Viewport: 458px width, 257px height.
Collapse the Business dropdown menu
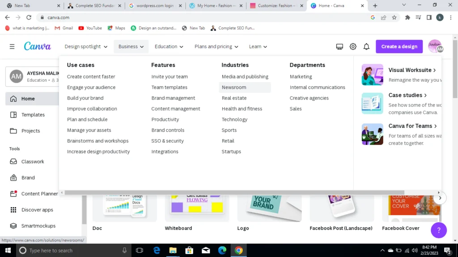131,46
